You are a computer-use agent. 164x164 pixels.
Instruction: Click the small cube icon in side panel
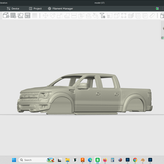click(162, 38)
